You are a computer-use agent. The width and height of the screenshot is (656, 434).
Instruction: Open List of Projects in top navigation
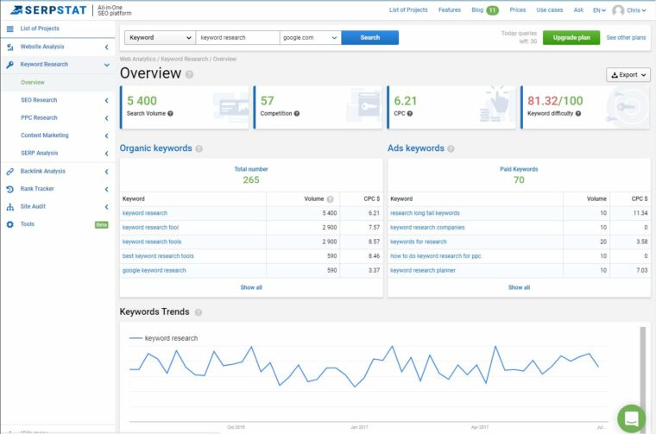(x=408, y=10)
